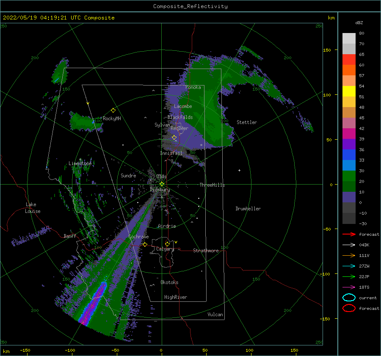This screenshot has height=356, width=381.
Task: Click the cyan current ellipse icon
Action: click(349, 298)
